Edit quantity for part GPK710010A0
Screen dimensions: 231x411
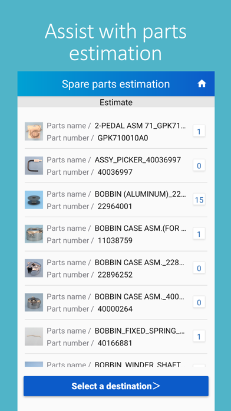tap(199, 131)
